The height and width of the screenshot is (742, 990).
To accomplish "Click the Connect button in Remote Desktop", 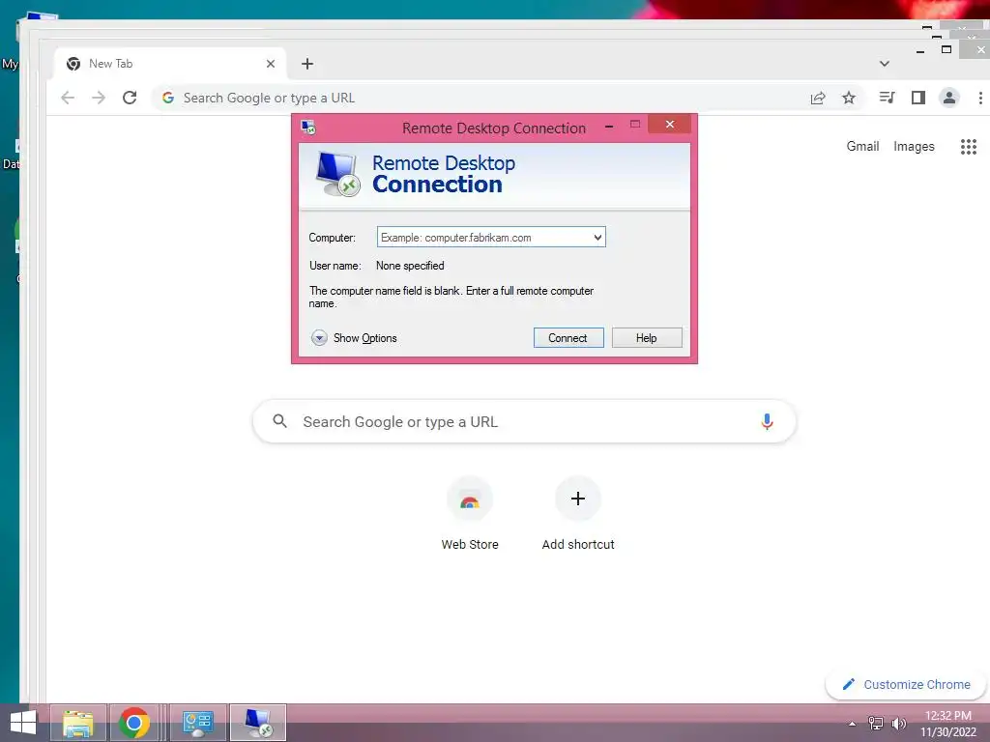I will coord(568,337).
